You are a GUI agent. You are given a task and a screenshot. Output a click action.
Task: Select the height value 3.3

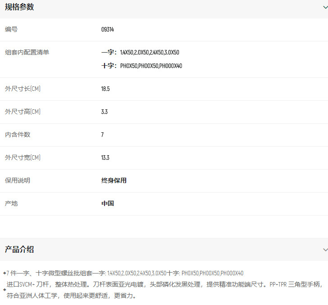click(105, 112)
